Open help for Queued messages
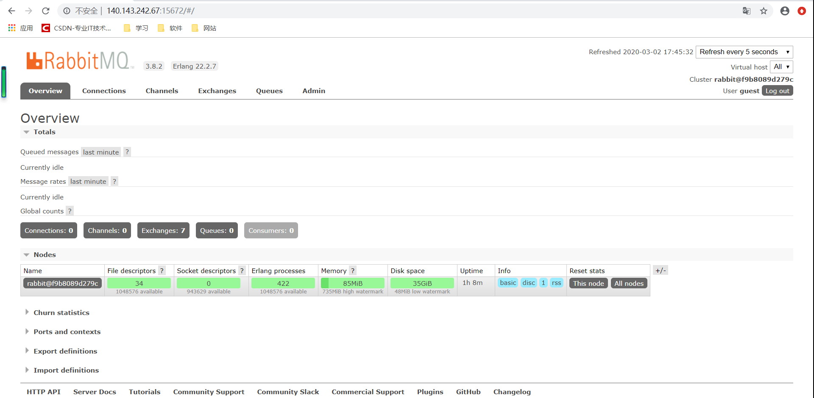Image resolution: width=814 pixels, height=398 pixels. (x=127, y=152)
